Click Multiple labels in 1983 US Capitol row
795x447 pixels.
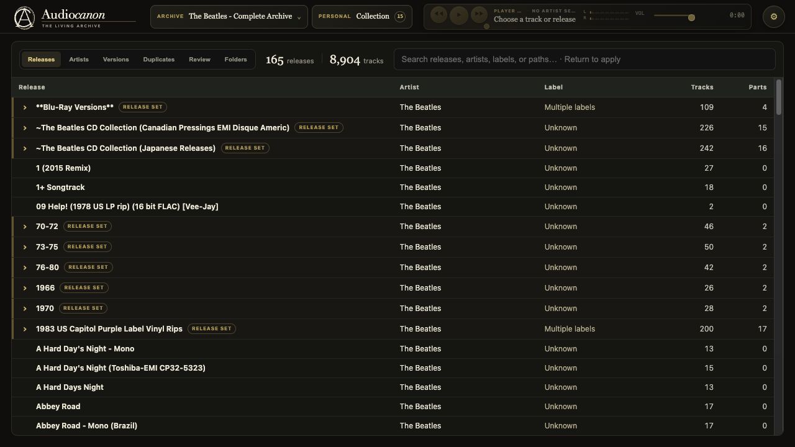pyautogui.click(x=570, y=329)
